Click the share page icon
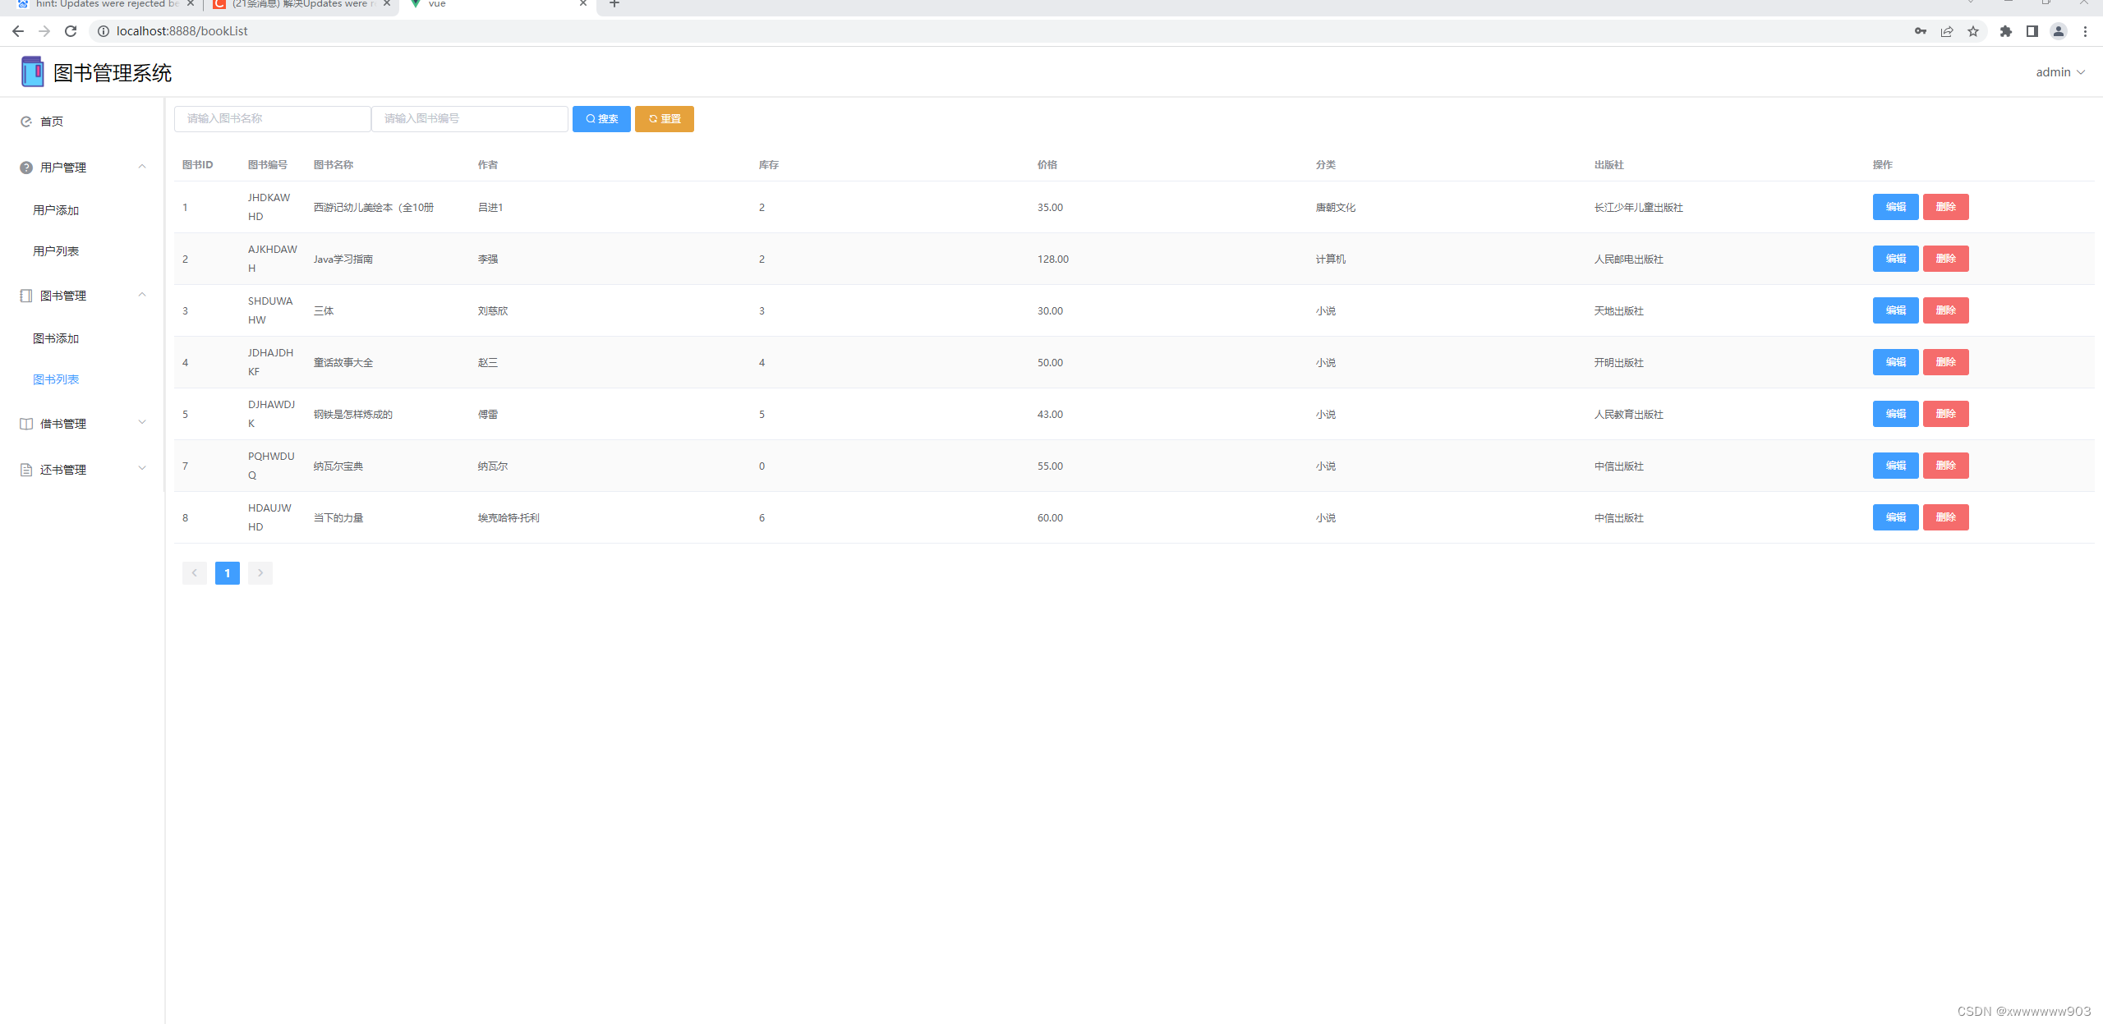 1947,31
